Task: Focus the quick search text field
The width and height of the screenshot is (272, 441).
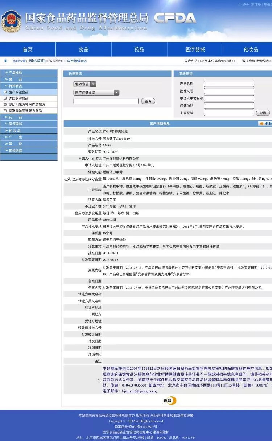Action: 106,101
